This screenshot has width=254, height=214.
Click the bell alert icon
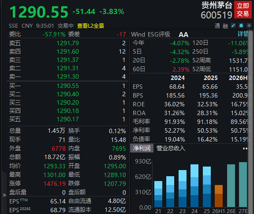(x=241, y=25)
